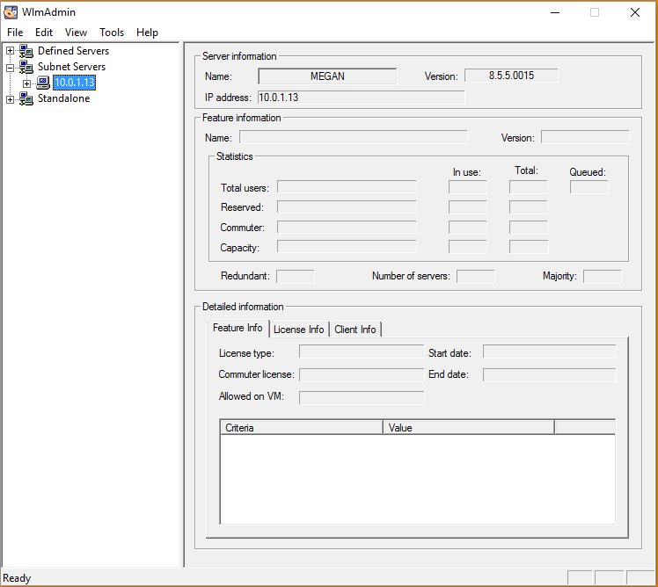
Task: Open the Help menu
Action: [x=147, y=33]
